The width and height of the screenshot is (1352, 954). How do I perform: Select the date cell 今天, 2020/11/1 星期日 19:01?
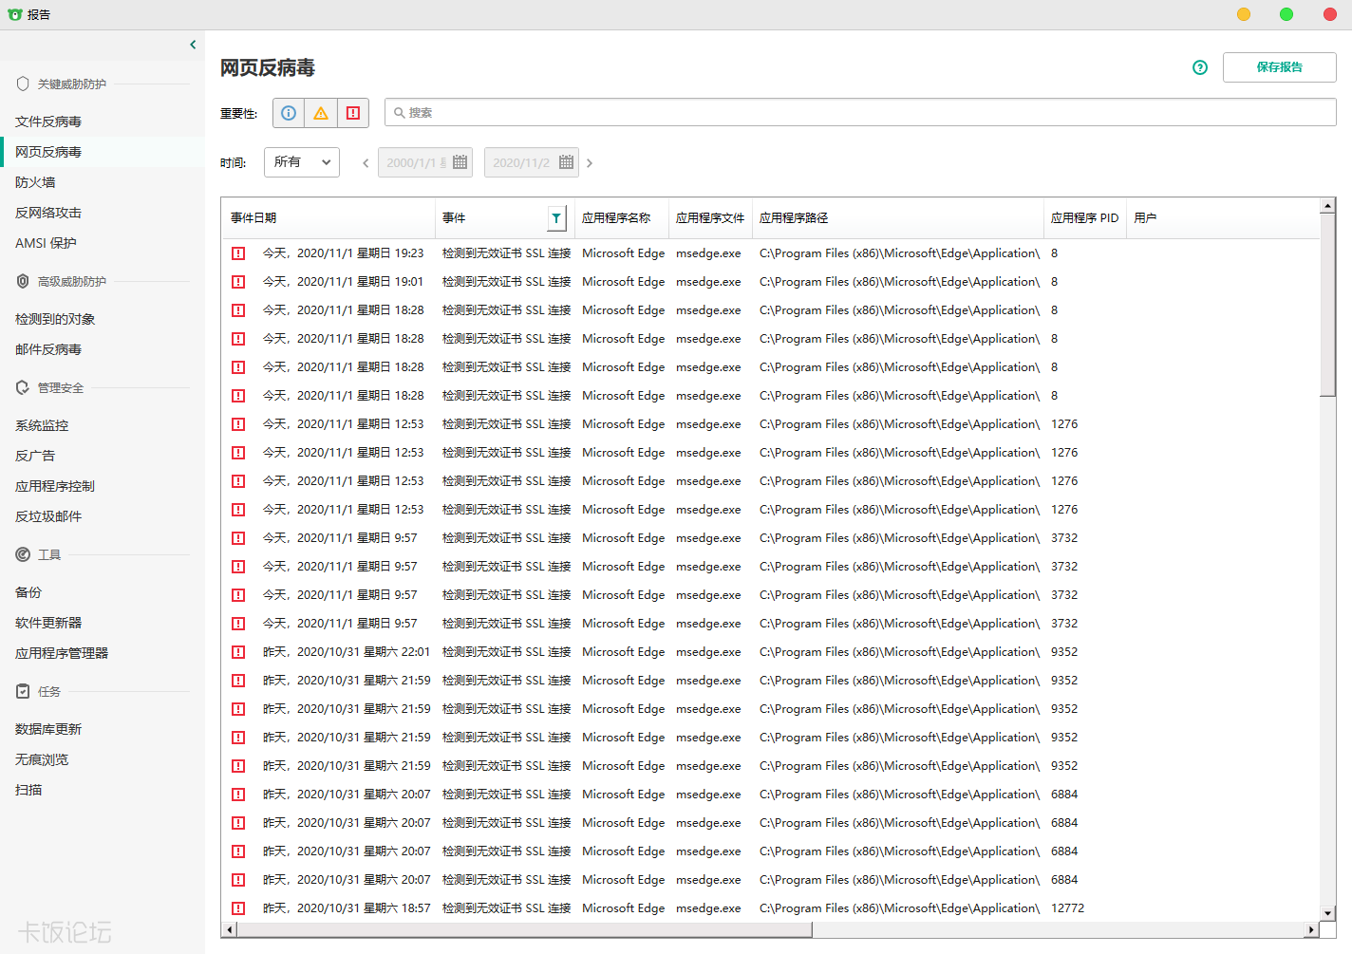pyautogui.click(x=343, y=282)
